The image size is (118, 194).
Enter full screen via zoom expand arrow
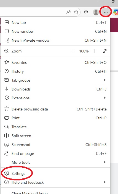click(x=105, y=51)
